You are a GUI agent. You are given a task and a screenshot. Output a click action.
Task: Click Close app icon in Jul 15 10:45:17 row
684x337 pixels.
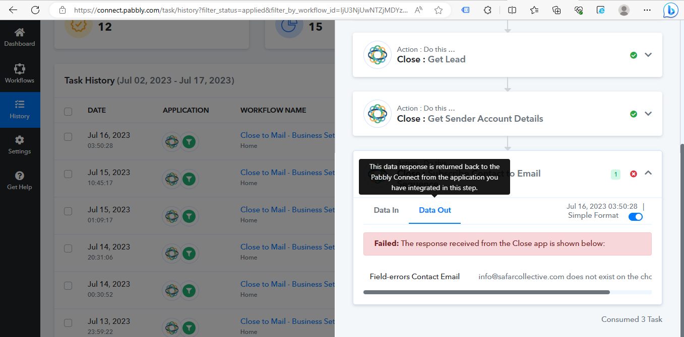click(x=172, y=179)
